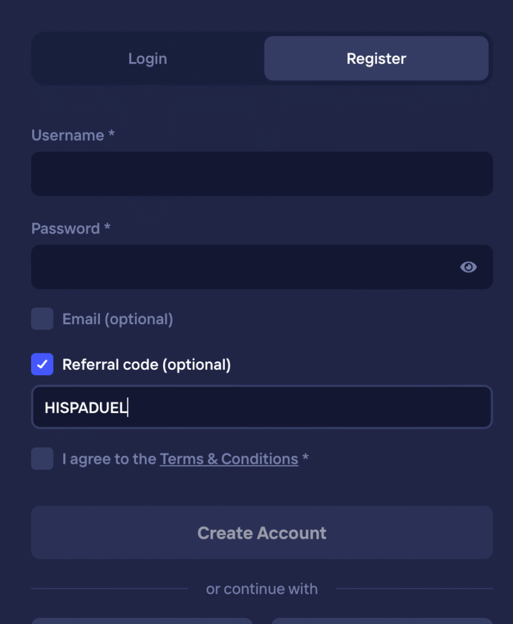Uncheck the Referral code checkbox

[x=42, y=364]
